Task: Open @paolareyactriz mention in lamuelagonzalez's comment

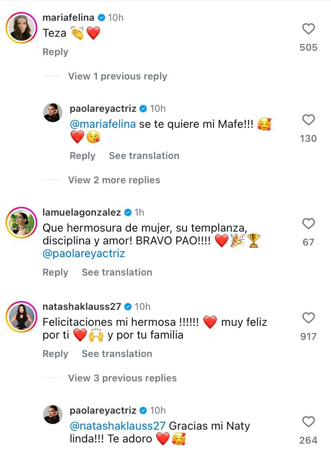Action: point(84,254)
